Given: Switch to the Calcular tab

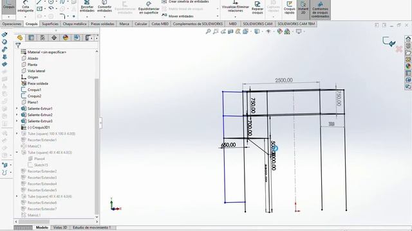Looking at the screenshot, I should pyautogui.click(x=141, y=24).
